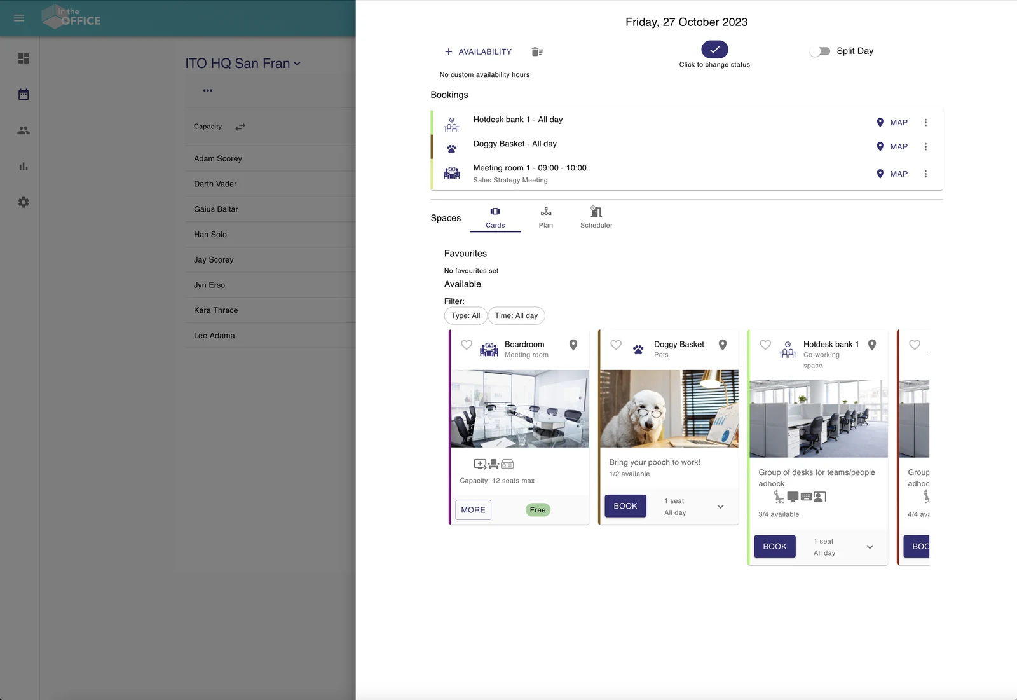Click the Add Availability button
The height and width of the screenshot is (700, 1017).
[478, 52]
